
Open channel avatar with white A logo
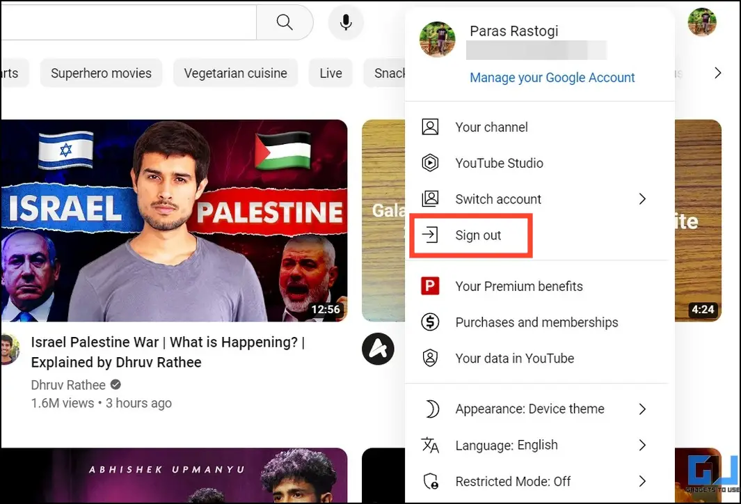378,349
